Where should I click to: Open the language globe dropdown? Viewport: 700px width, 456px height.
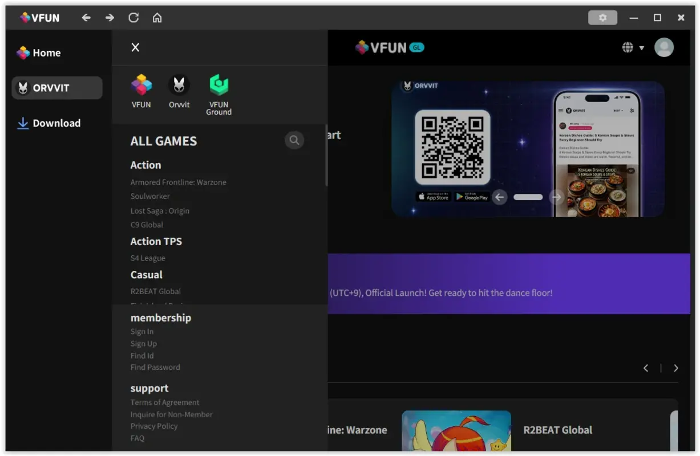[x=627, y=47]
